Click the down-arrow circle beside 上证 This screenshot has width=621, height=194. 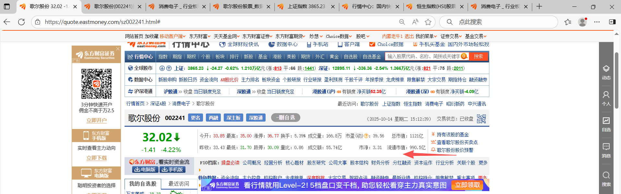pyautogui.click(x=162, y=68)
